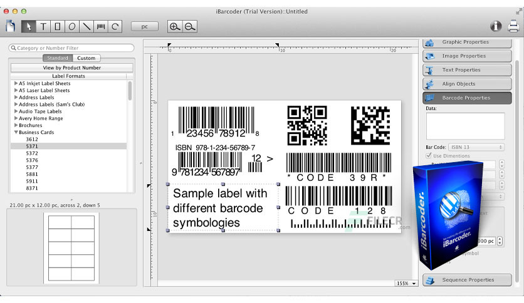Click the stepper beside the 00 pc field
The image size is (524, 303).
[x=500, y=241]
